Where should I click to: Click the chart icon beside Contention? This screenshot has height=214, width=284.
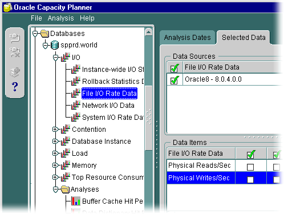66,129
